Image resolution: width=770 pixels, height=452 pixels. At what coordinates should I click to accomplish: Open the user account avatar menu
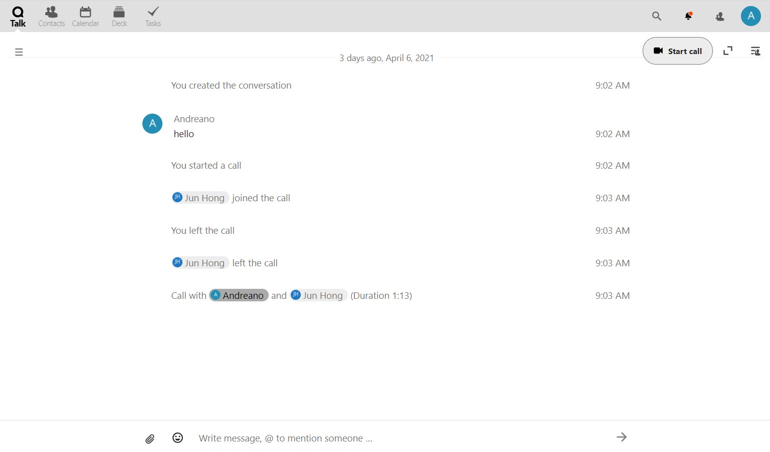click(750, 17)
